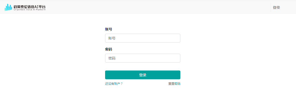Viewport: 296px width, 106px height.
Task: Submit the login form with 登录
Action: (142, 75)
